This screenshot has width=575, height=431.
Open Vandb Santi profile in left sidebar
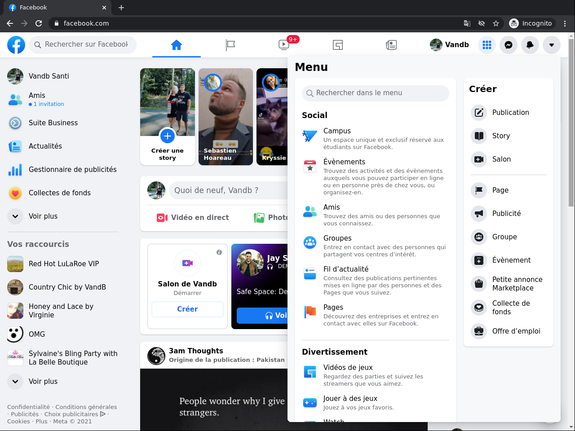pyautogui.click(x=63, y=76)
